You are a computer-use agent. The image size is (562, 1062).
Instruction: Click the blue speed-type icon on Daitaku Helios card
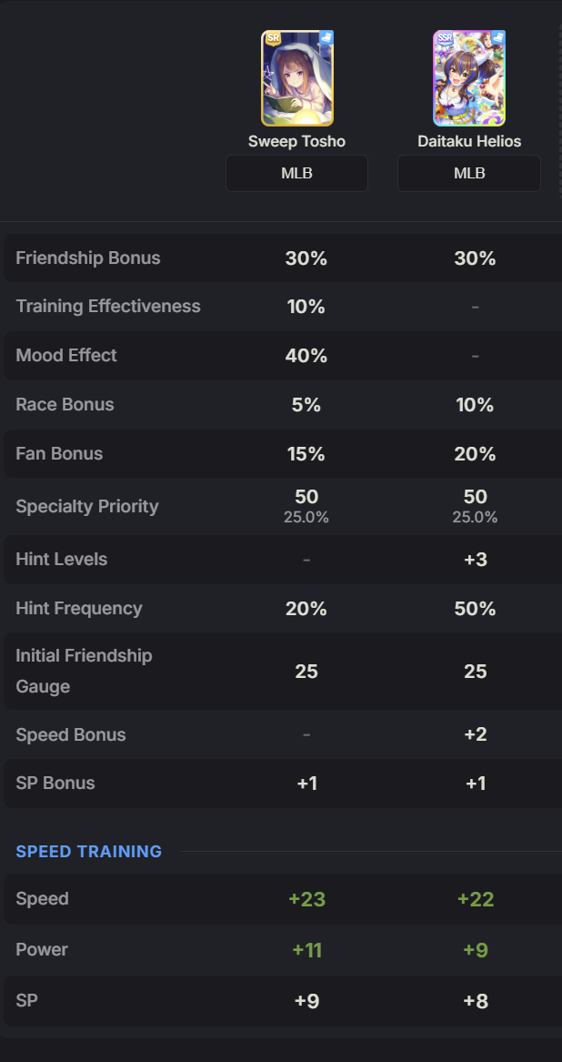(x=498, y=38)
